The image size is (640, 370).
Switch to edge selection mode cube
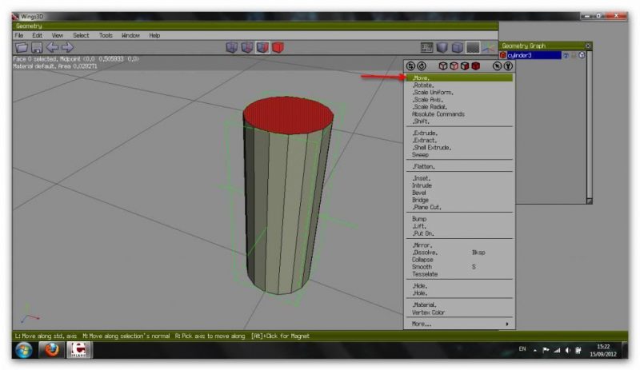(247, 48)
